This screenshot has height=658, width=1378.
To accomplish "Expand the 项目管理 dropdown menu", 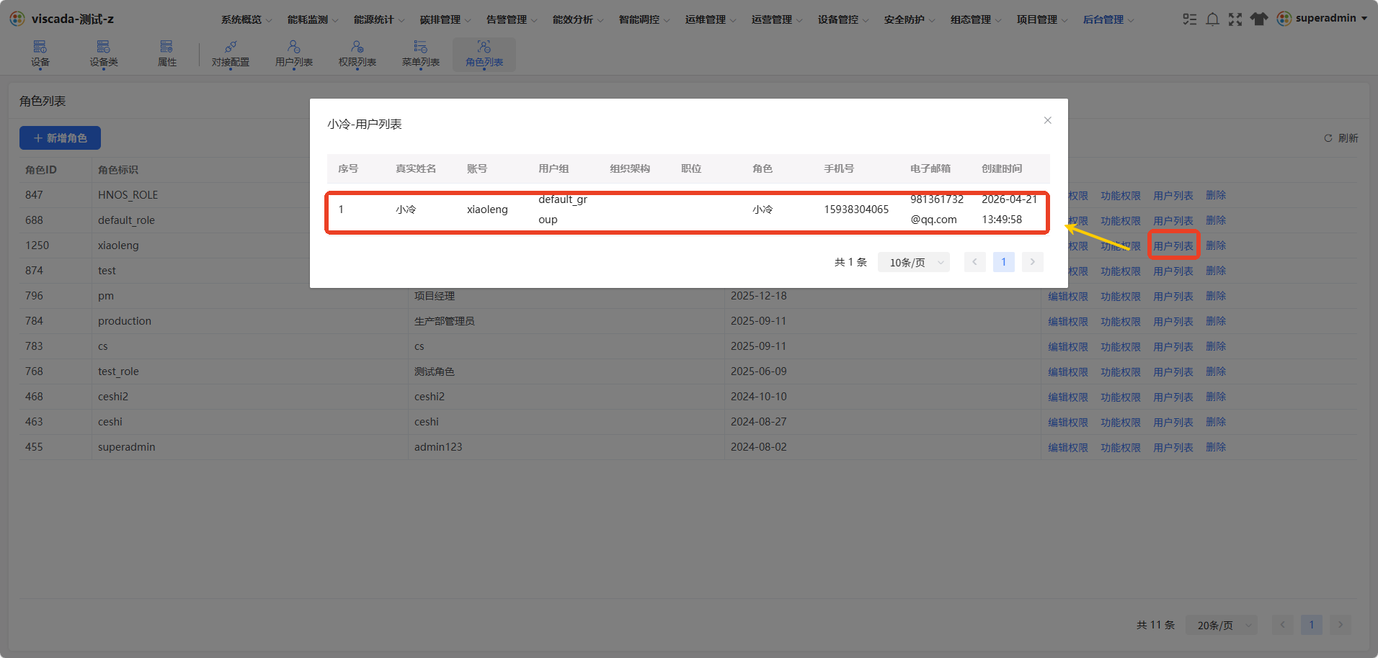I will point(1042,19).
